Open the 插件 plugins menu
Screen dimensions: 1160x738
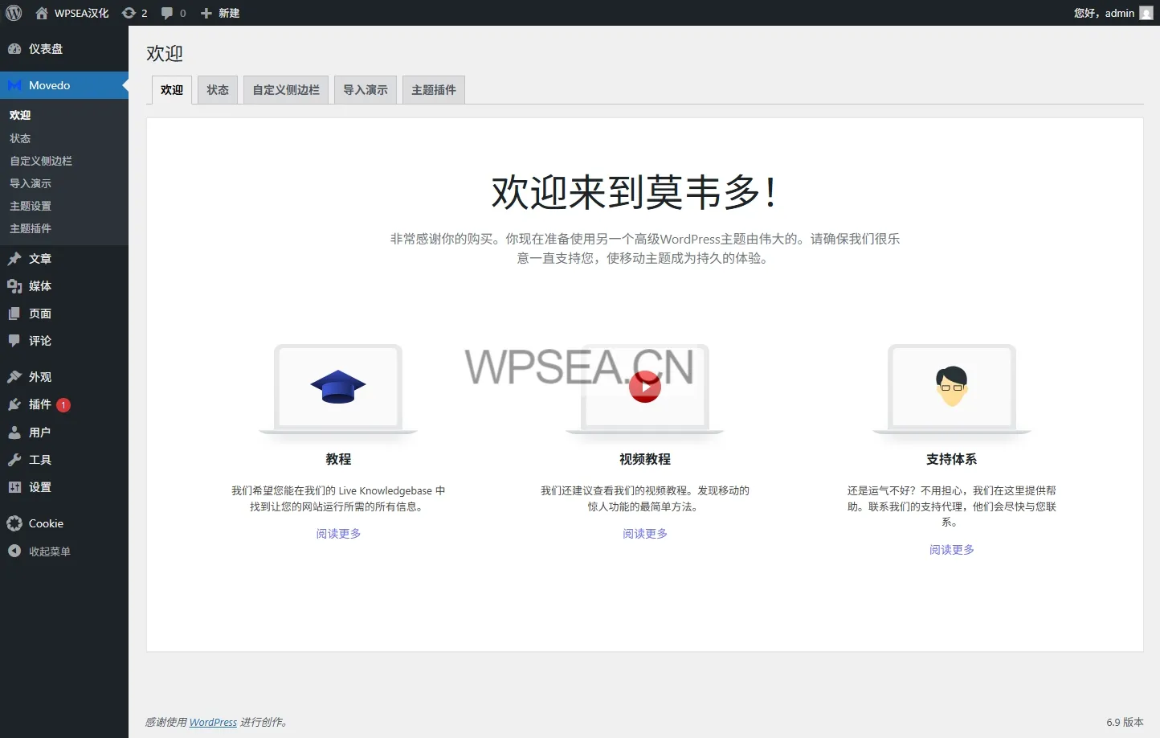pos(40,404)
